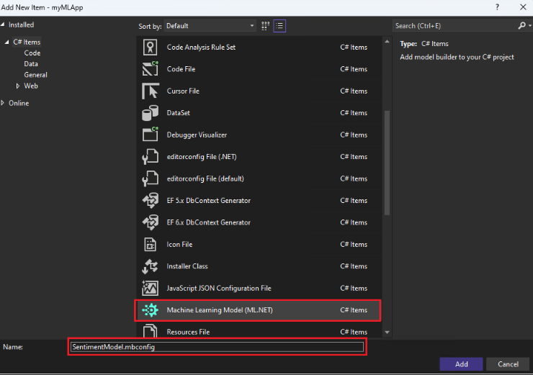533x375 pixels.
Task: Open the Sort by Default dropdown
Action: tap(210, 26)
